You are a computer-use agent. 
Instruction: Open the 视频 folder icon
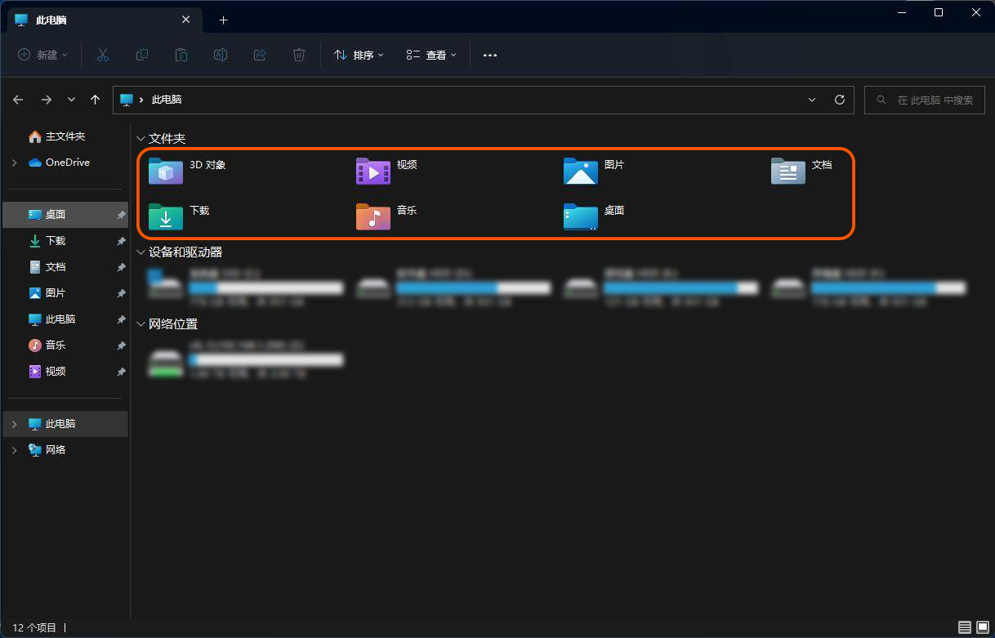373,171
